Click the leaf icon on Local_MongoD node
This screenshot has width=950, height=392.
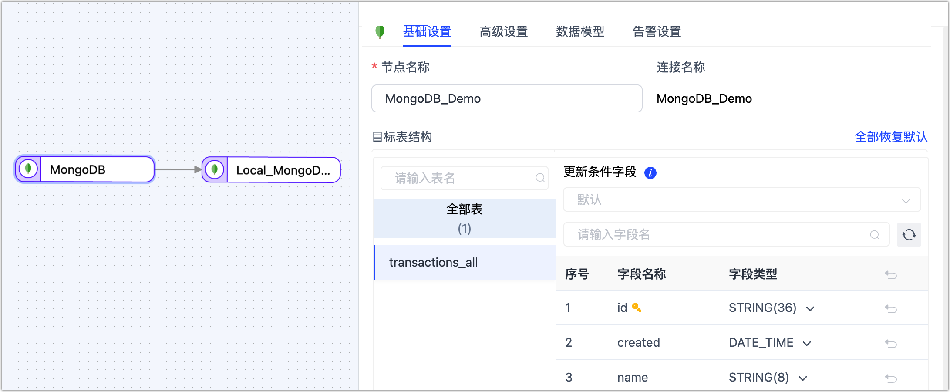click(x=214, y=170)
